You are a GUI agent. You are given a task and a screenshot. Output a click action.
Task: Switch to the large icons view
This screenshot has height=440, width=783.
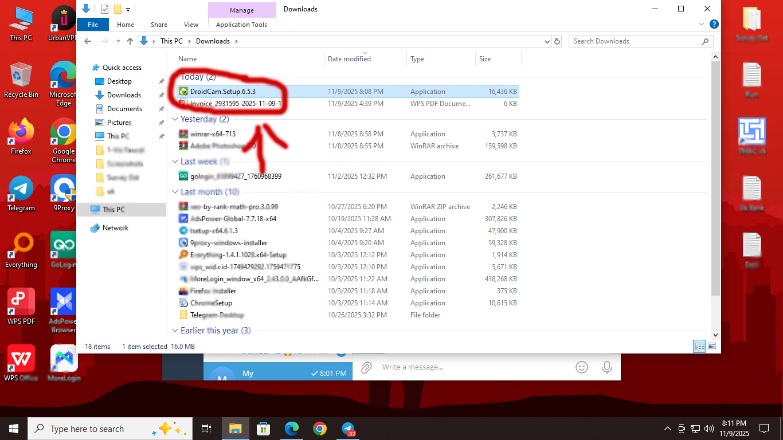[712, 346]
